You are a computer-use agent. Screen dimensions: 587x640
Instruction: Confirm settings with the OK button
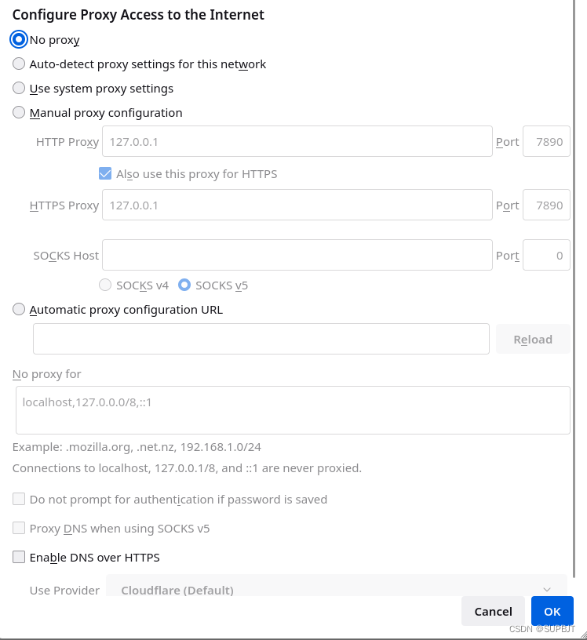(x=552, y=612)
